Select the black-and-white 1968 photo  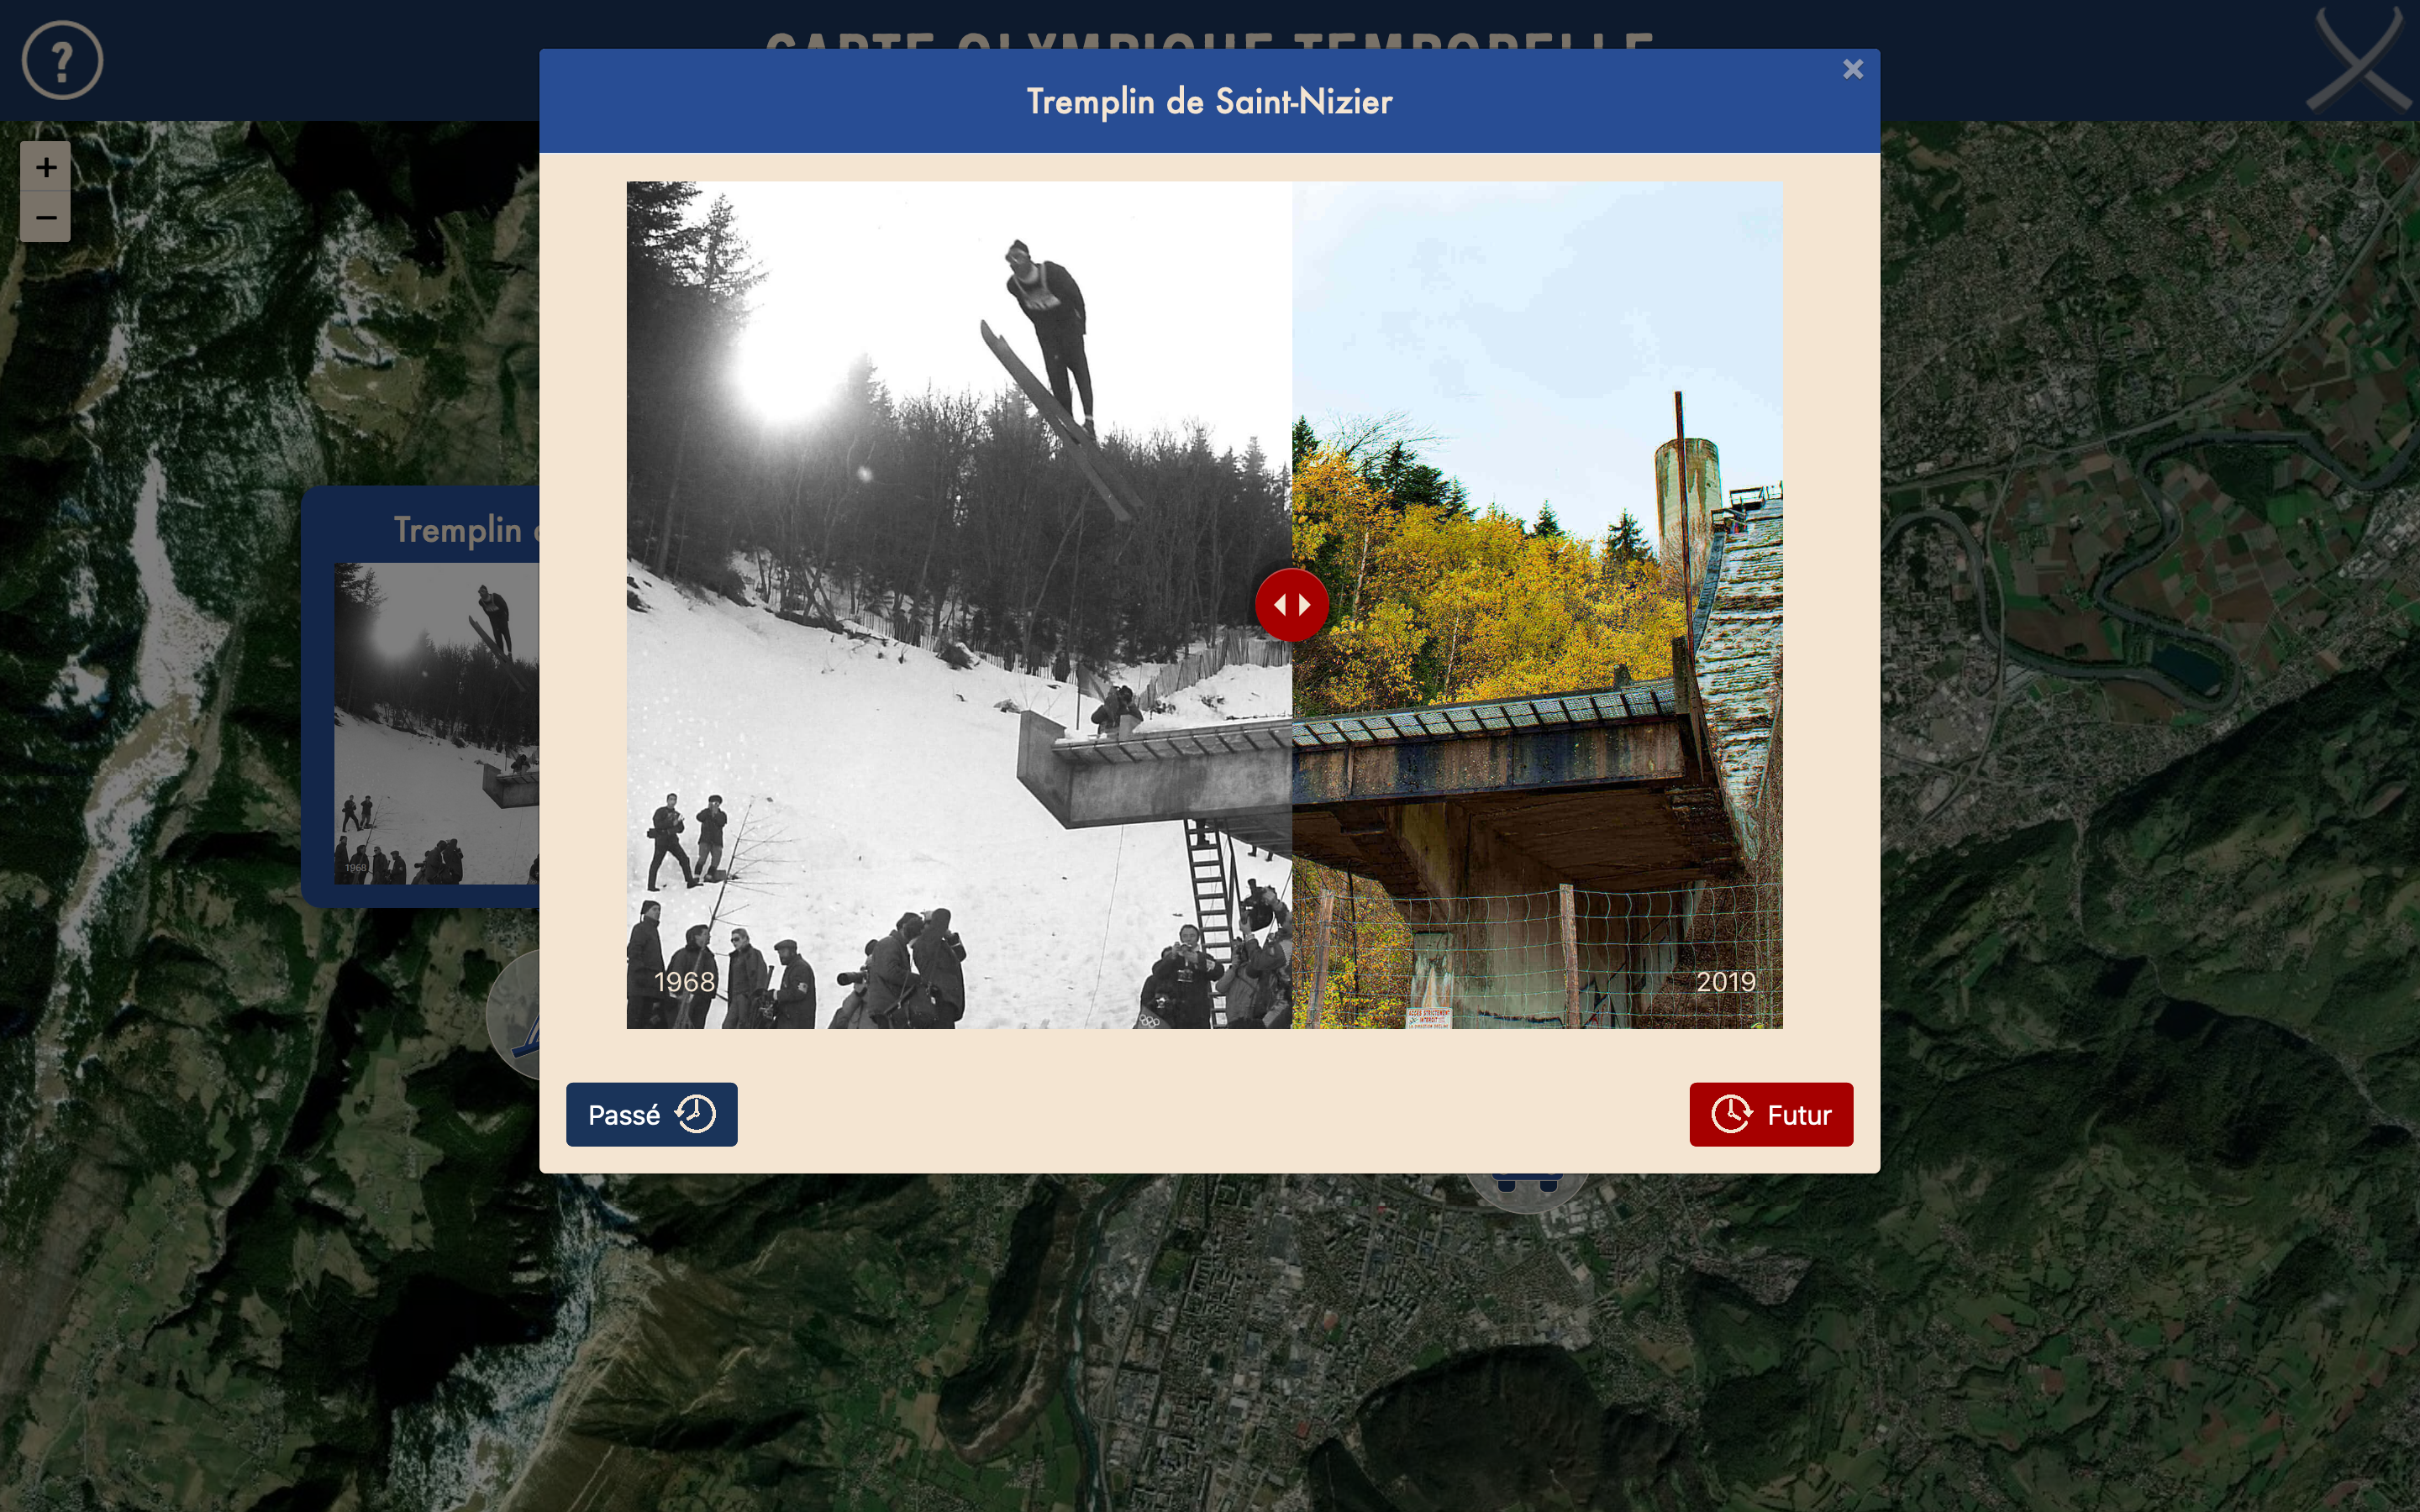coord(959,605)
